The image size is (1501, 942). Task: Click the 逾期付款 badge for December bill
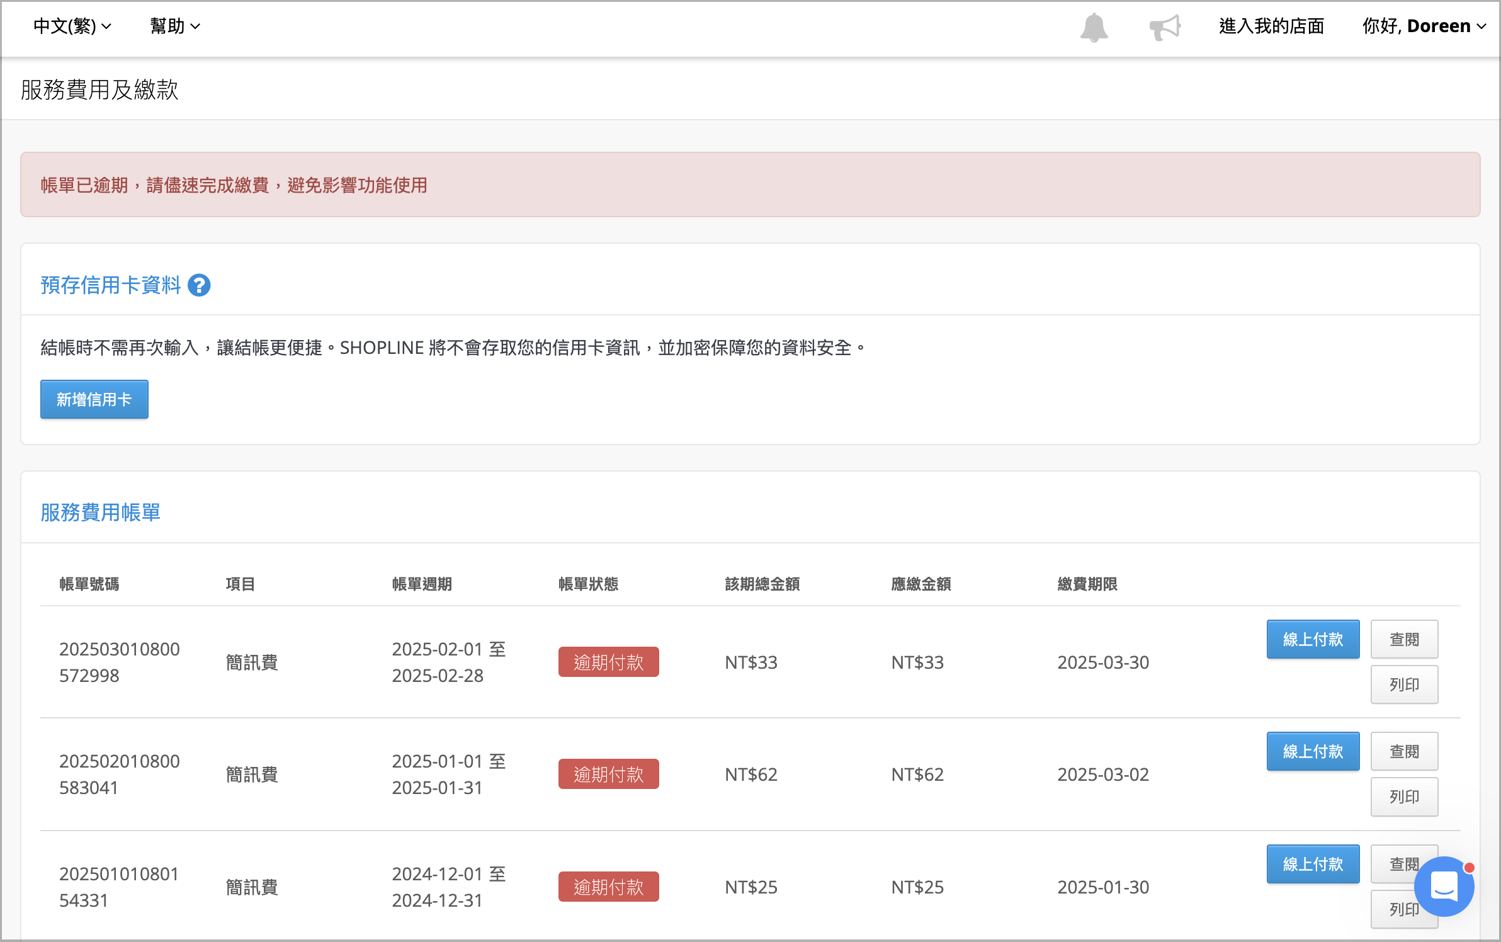[608, 887]
